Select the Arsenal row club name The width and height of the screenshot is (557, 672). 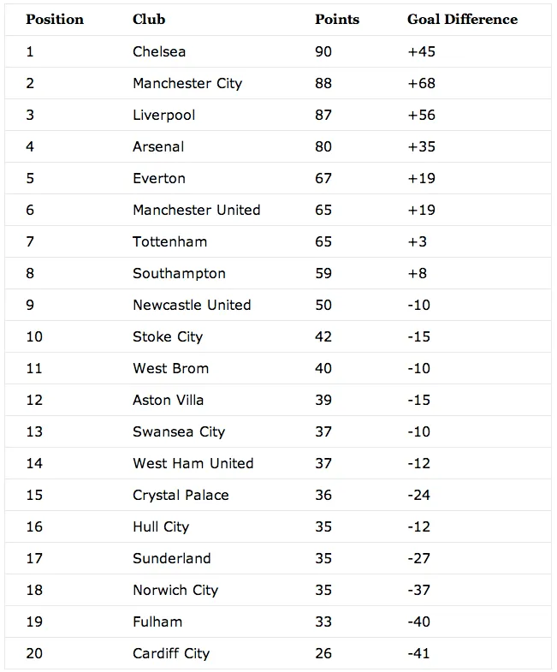pos(158,146)
